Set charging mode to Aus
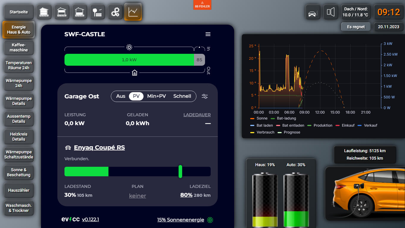 click(121, 96)
